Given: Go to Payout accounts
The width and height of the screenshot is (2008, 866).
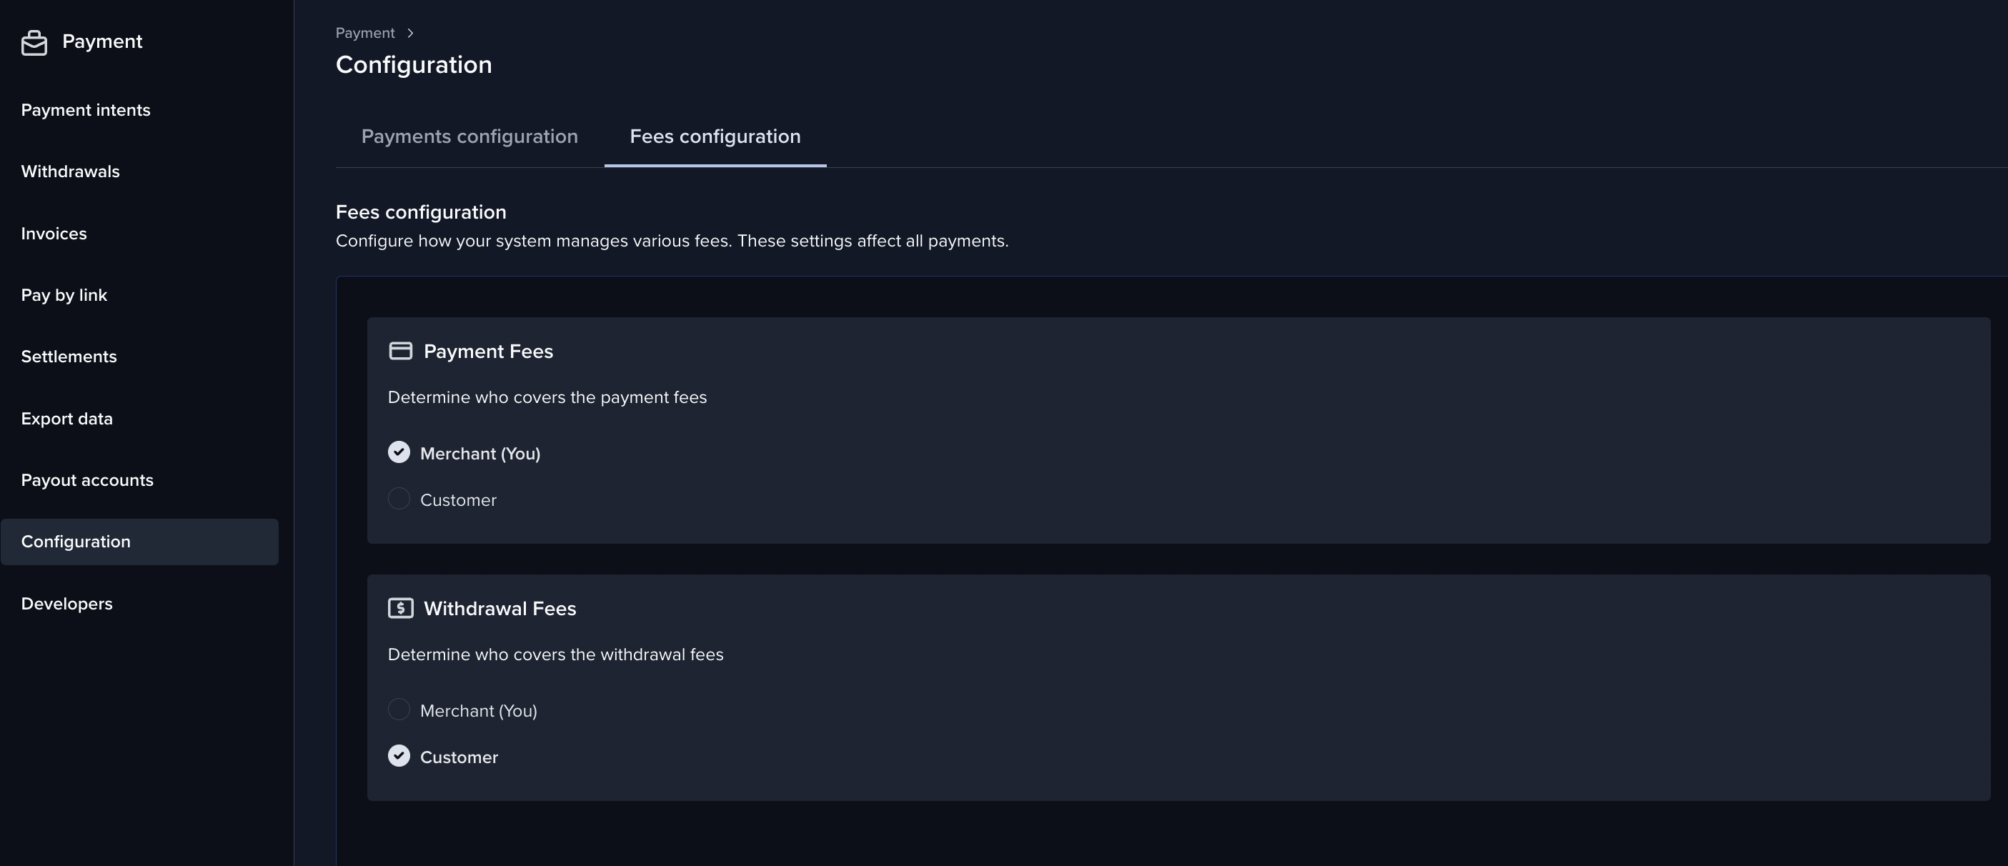Looking at the screenshot, I should 87,480.
